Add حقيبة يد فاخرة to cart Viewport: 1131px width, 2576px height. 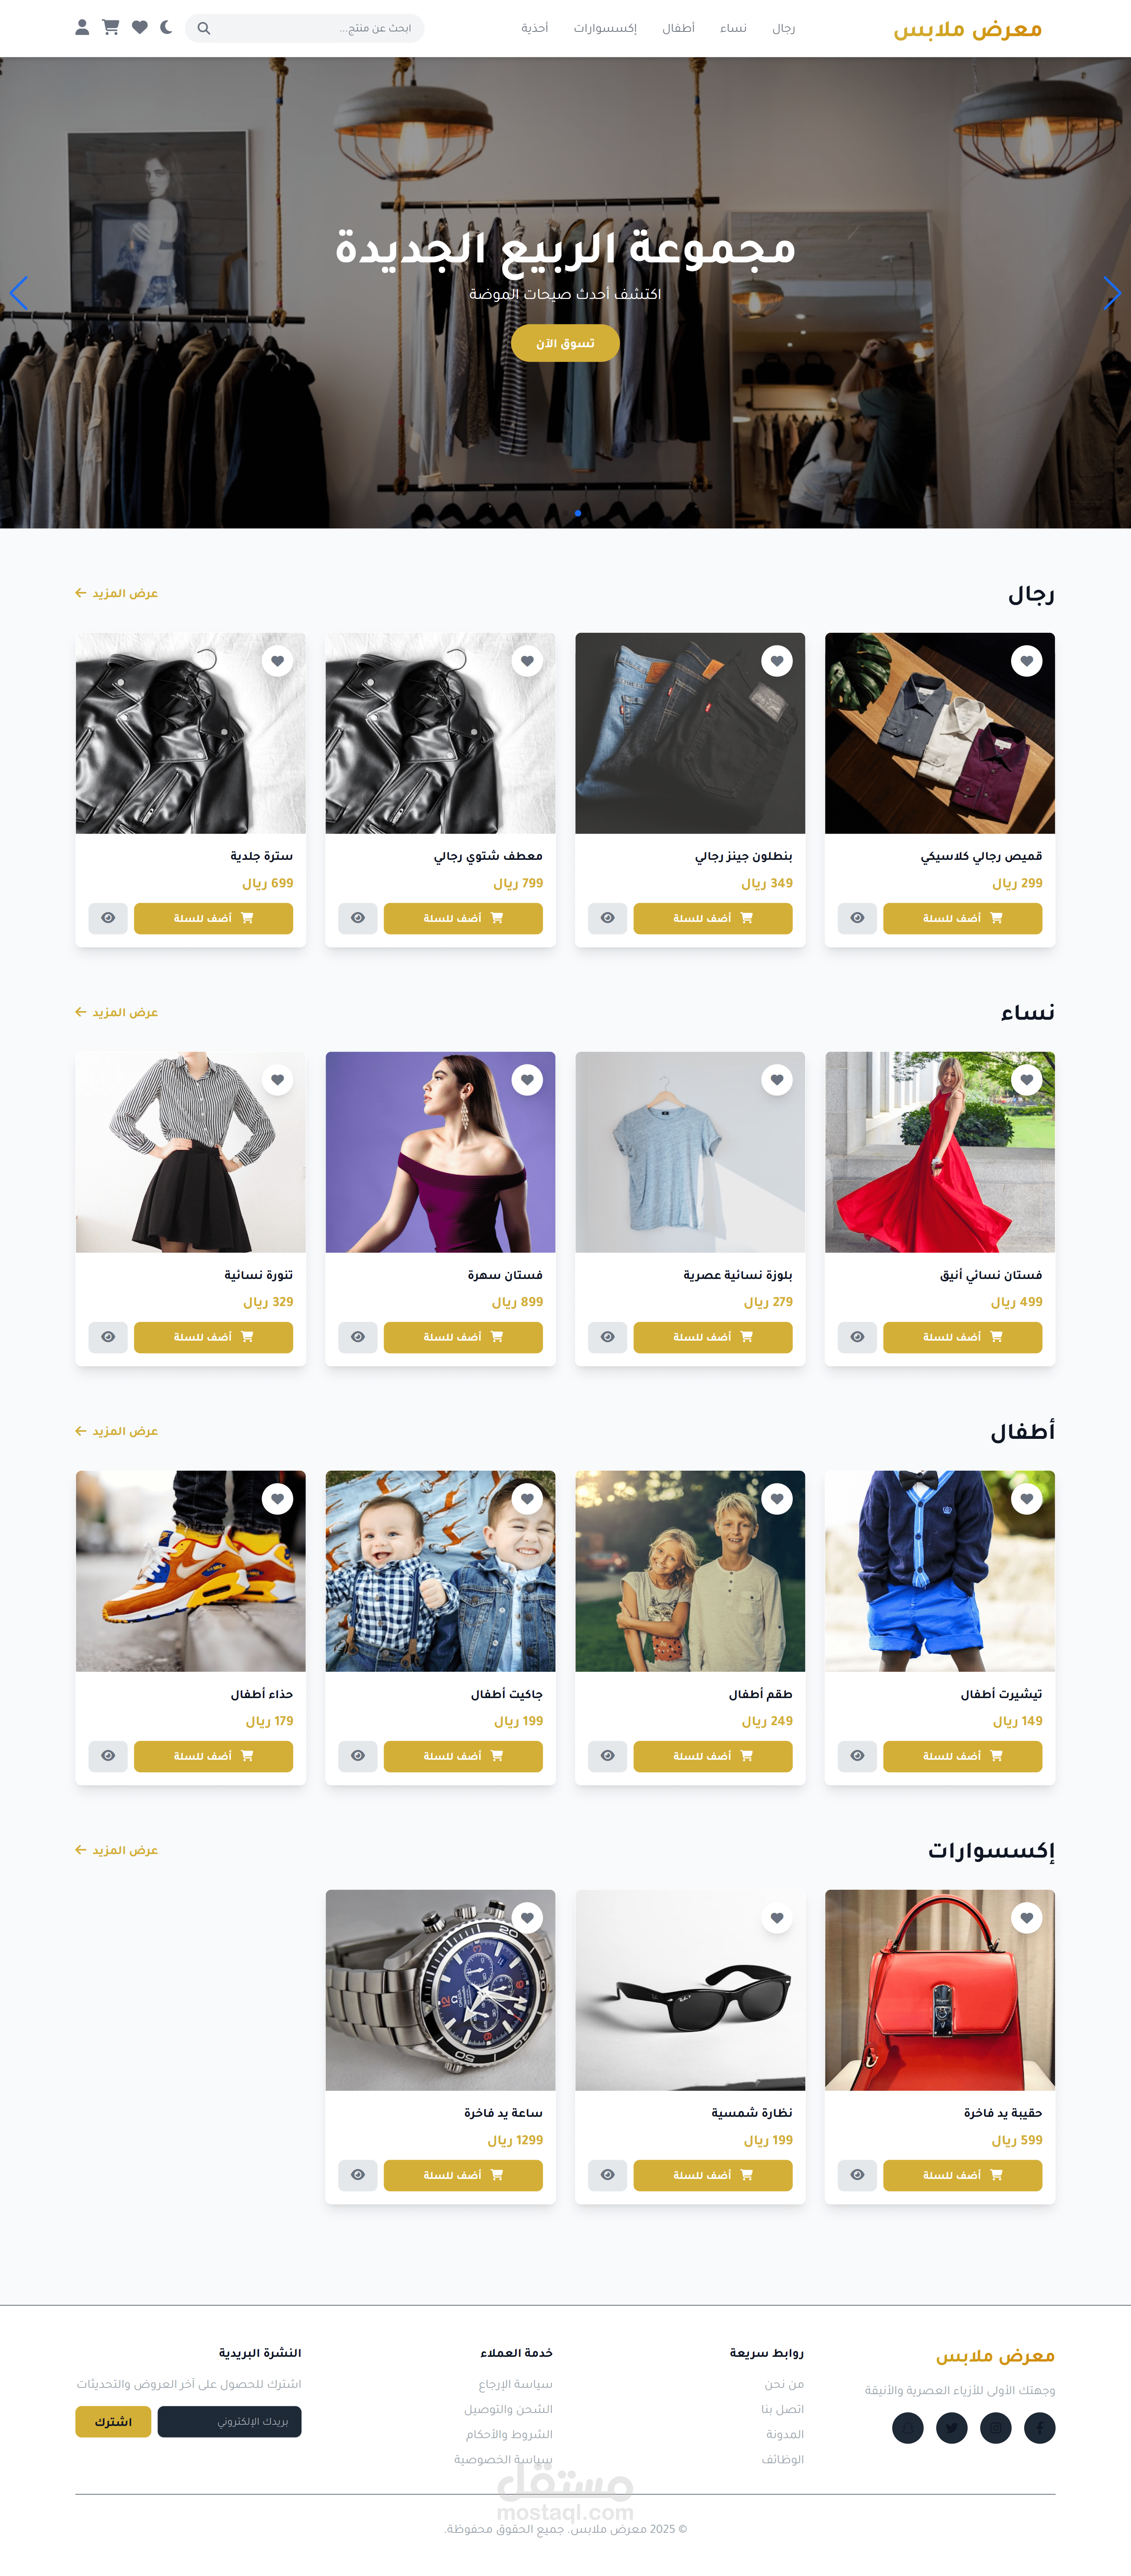coord(962,2175)
